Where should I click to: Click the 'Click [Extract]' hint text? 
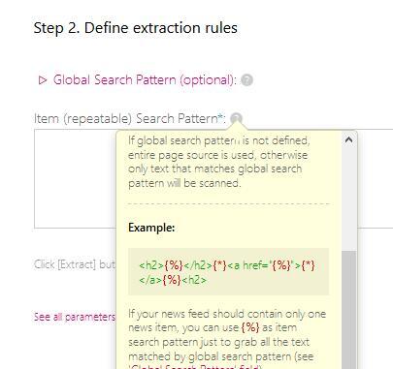tap(75, 264)
